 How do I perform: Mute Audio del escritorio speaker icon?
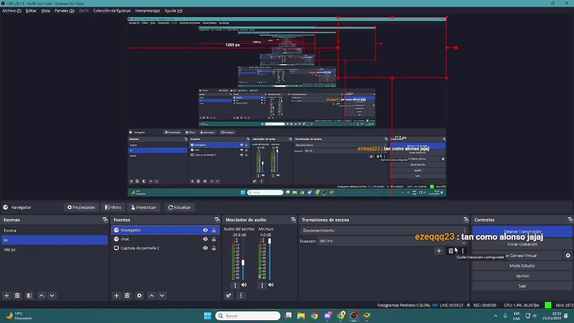pos(244,285)
